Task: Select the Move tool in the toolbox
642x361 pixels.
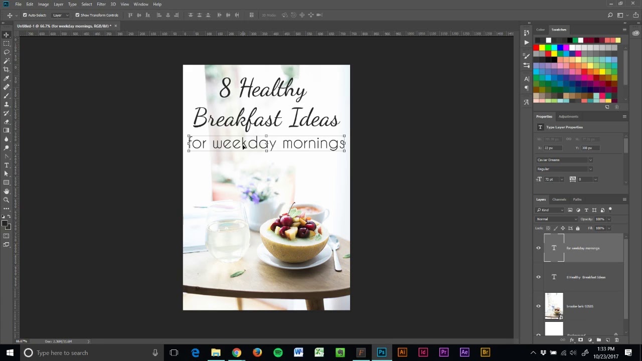Action: click(7, 35)
